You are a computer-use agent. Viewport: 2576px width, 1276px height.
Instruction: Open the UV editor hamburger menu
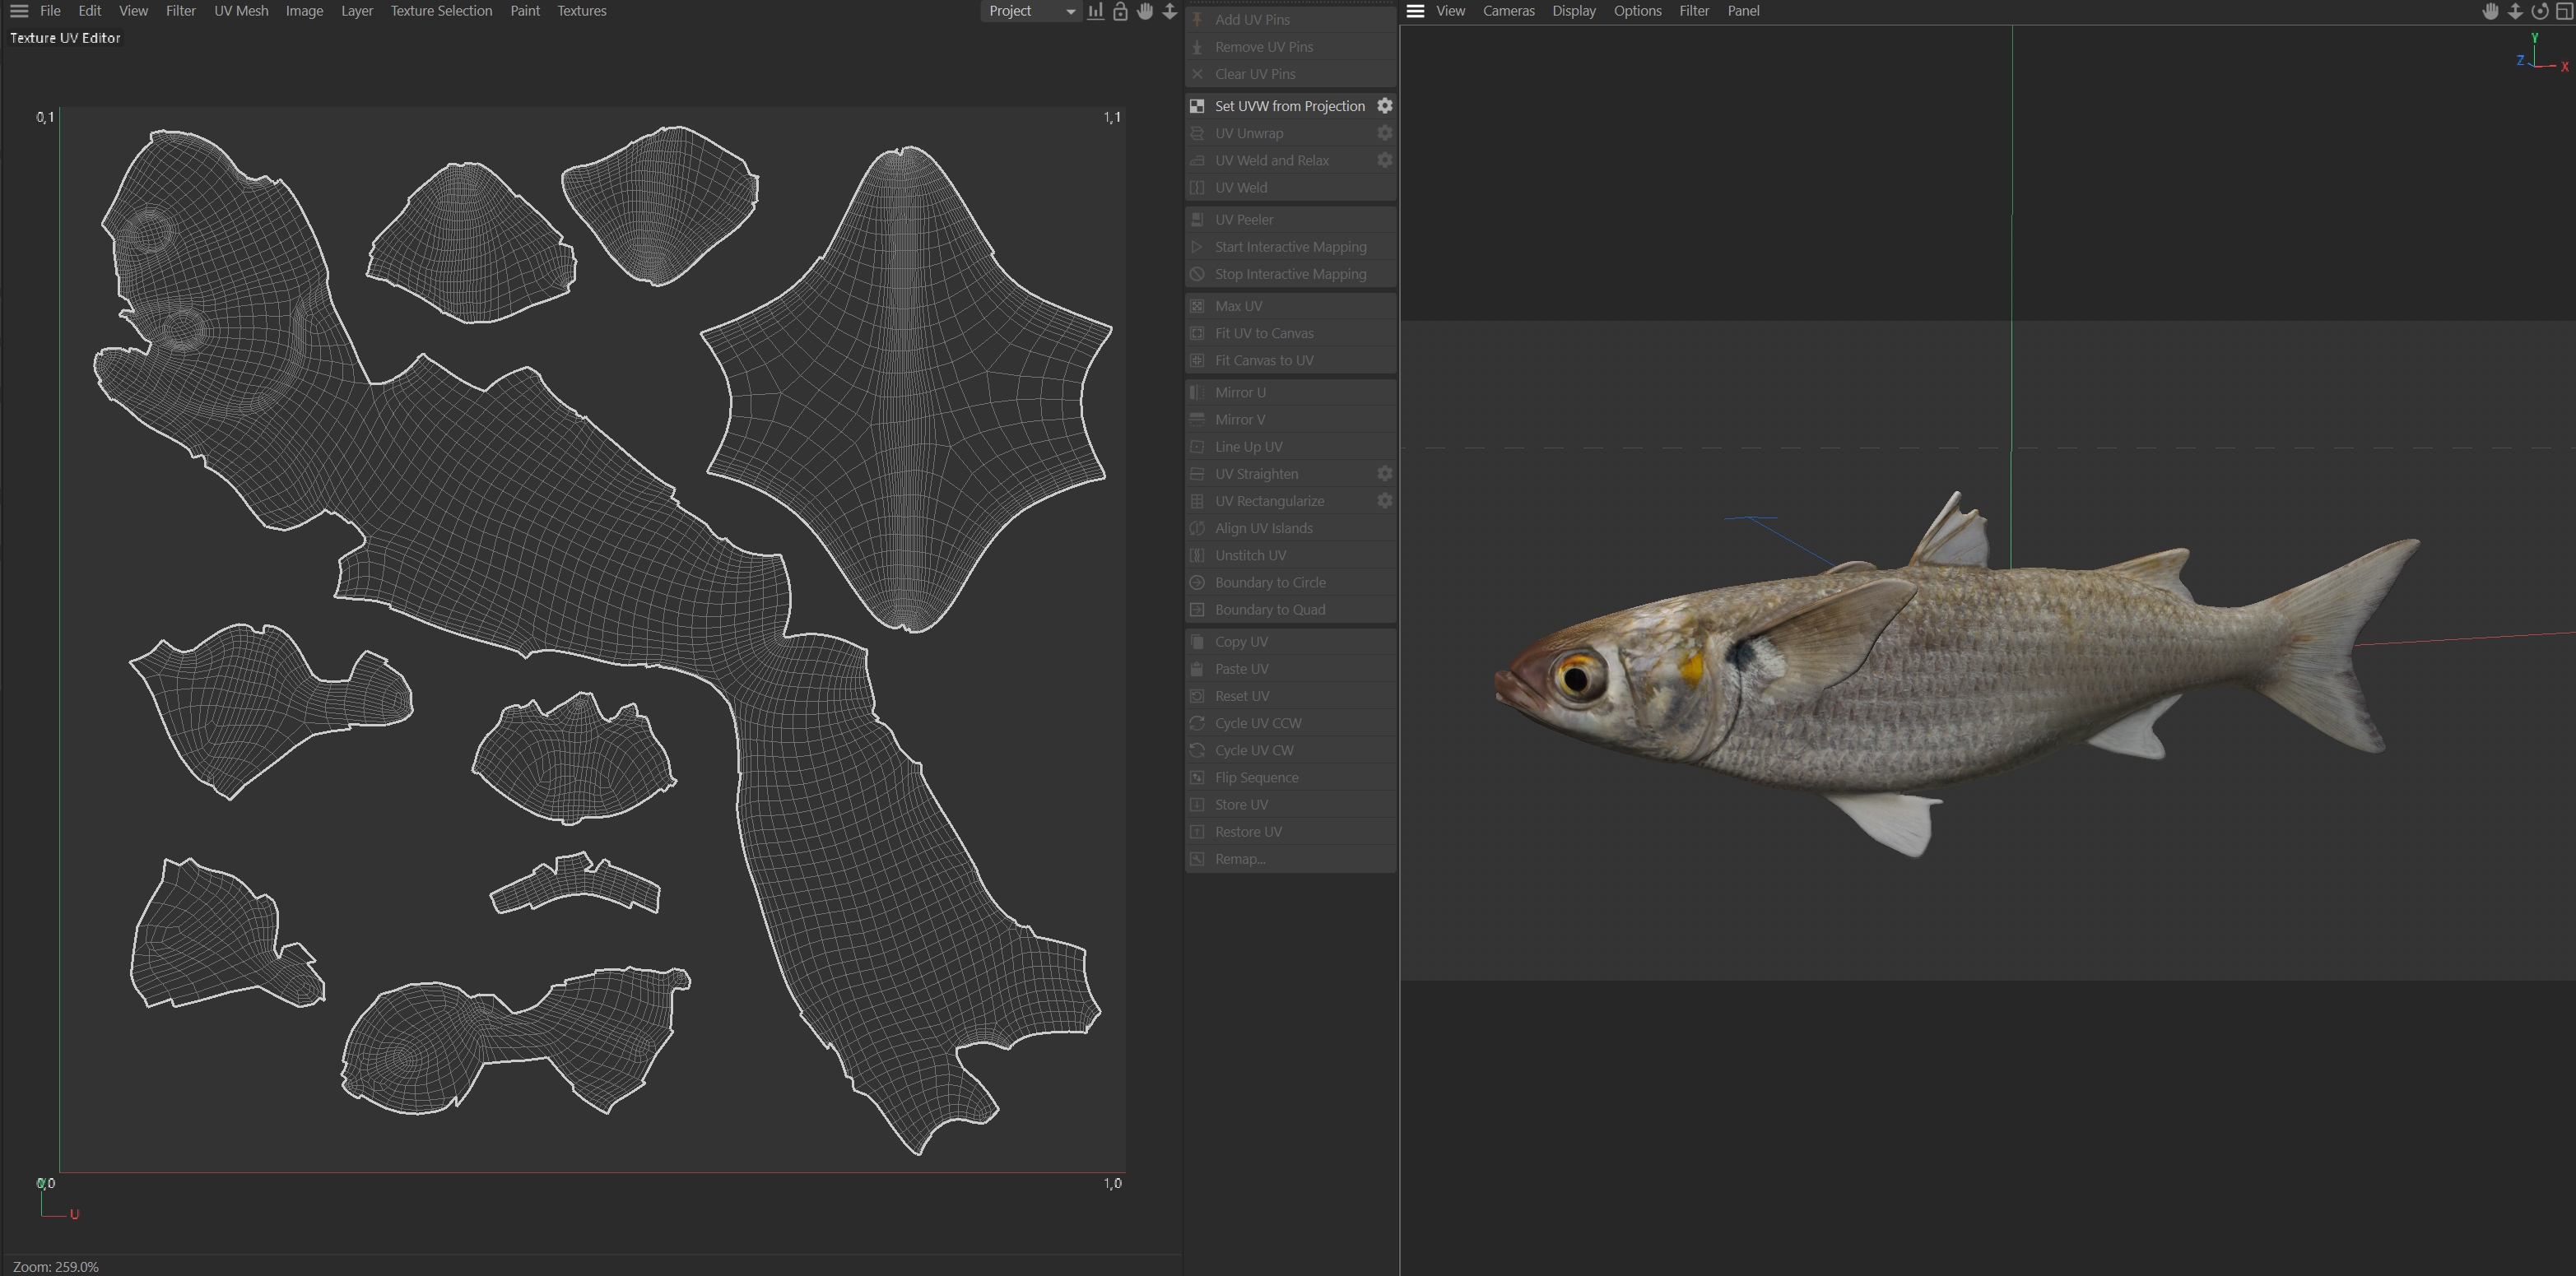(19, 11)
